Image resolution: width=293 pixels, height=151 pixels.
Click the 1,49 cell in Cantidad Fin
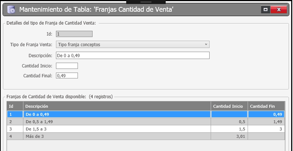click(x=266, y=122)
